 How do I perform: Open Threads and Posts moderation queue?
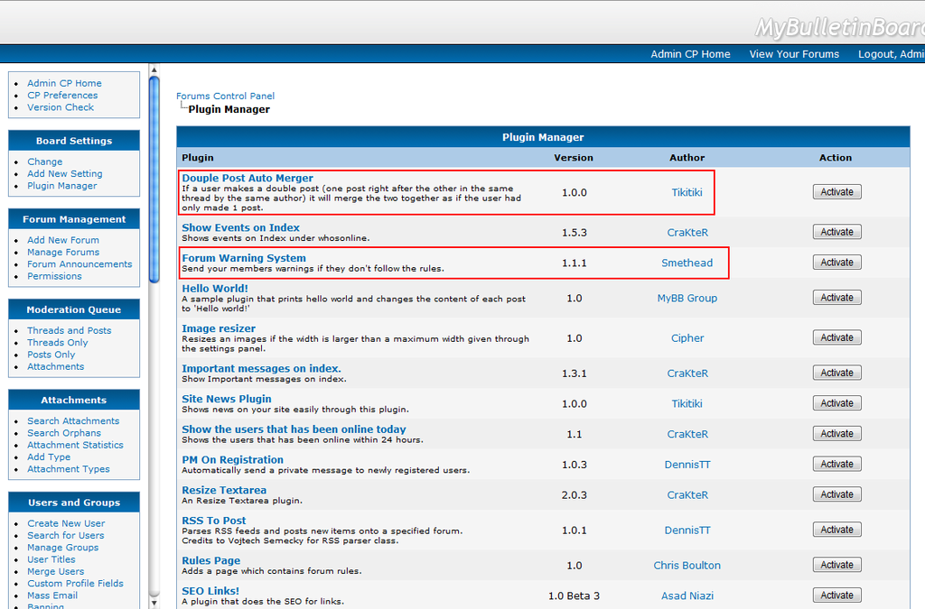[x=70, y=330]
